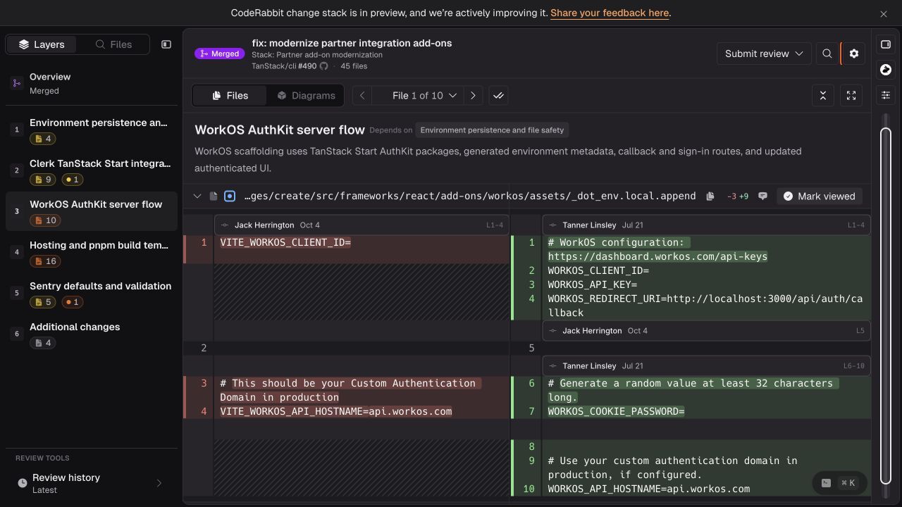Screen dimensions: 902x507
Task: Click the 1 comment badge under Clerk
Action: (x=73, y=180)
